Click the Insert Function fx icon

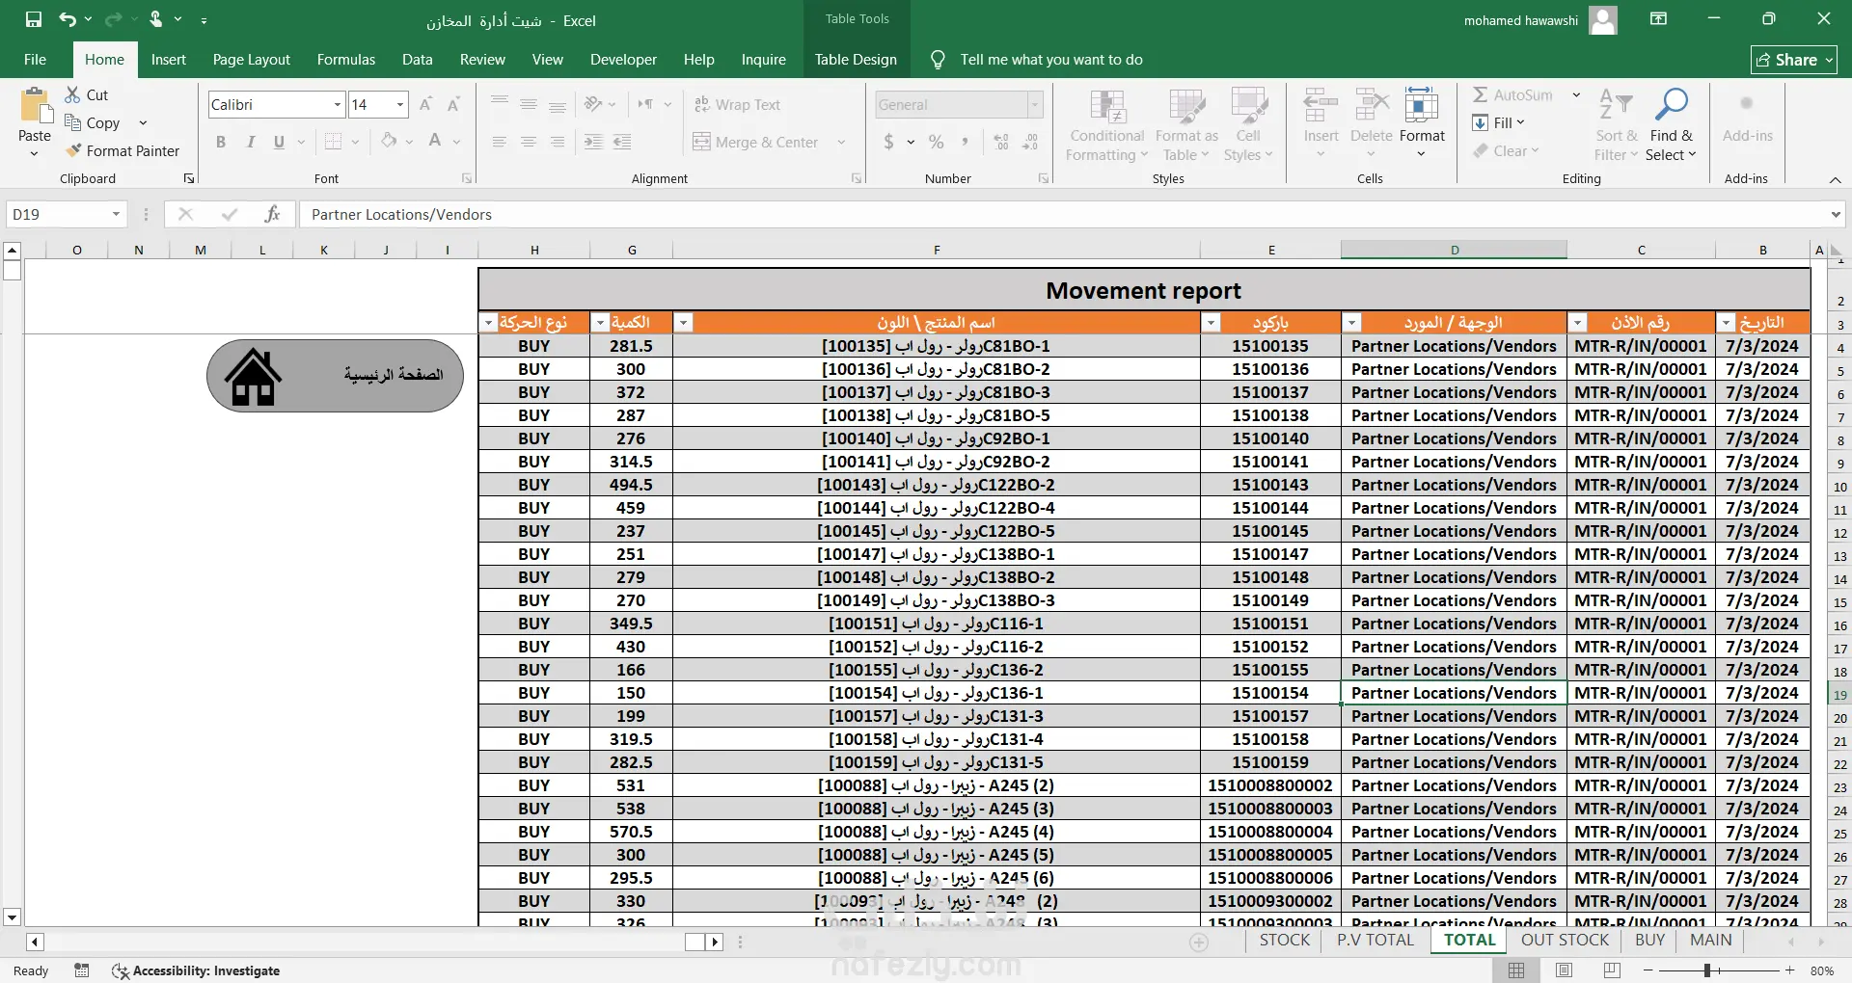click(x=272, y=214)
